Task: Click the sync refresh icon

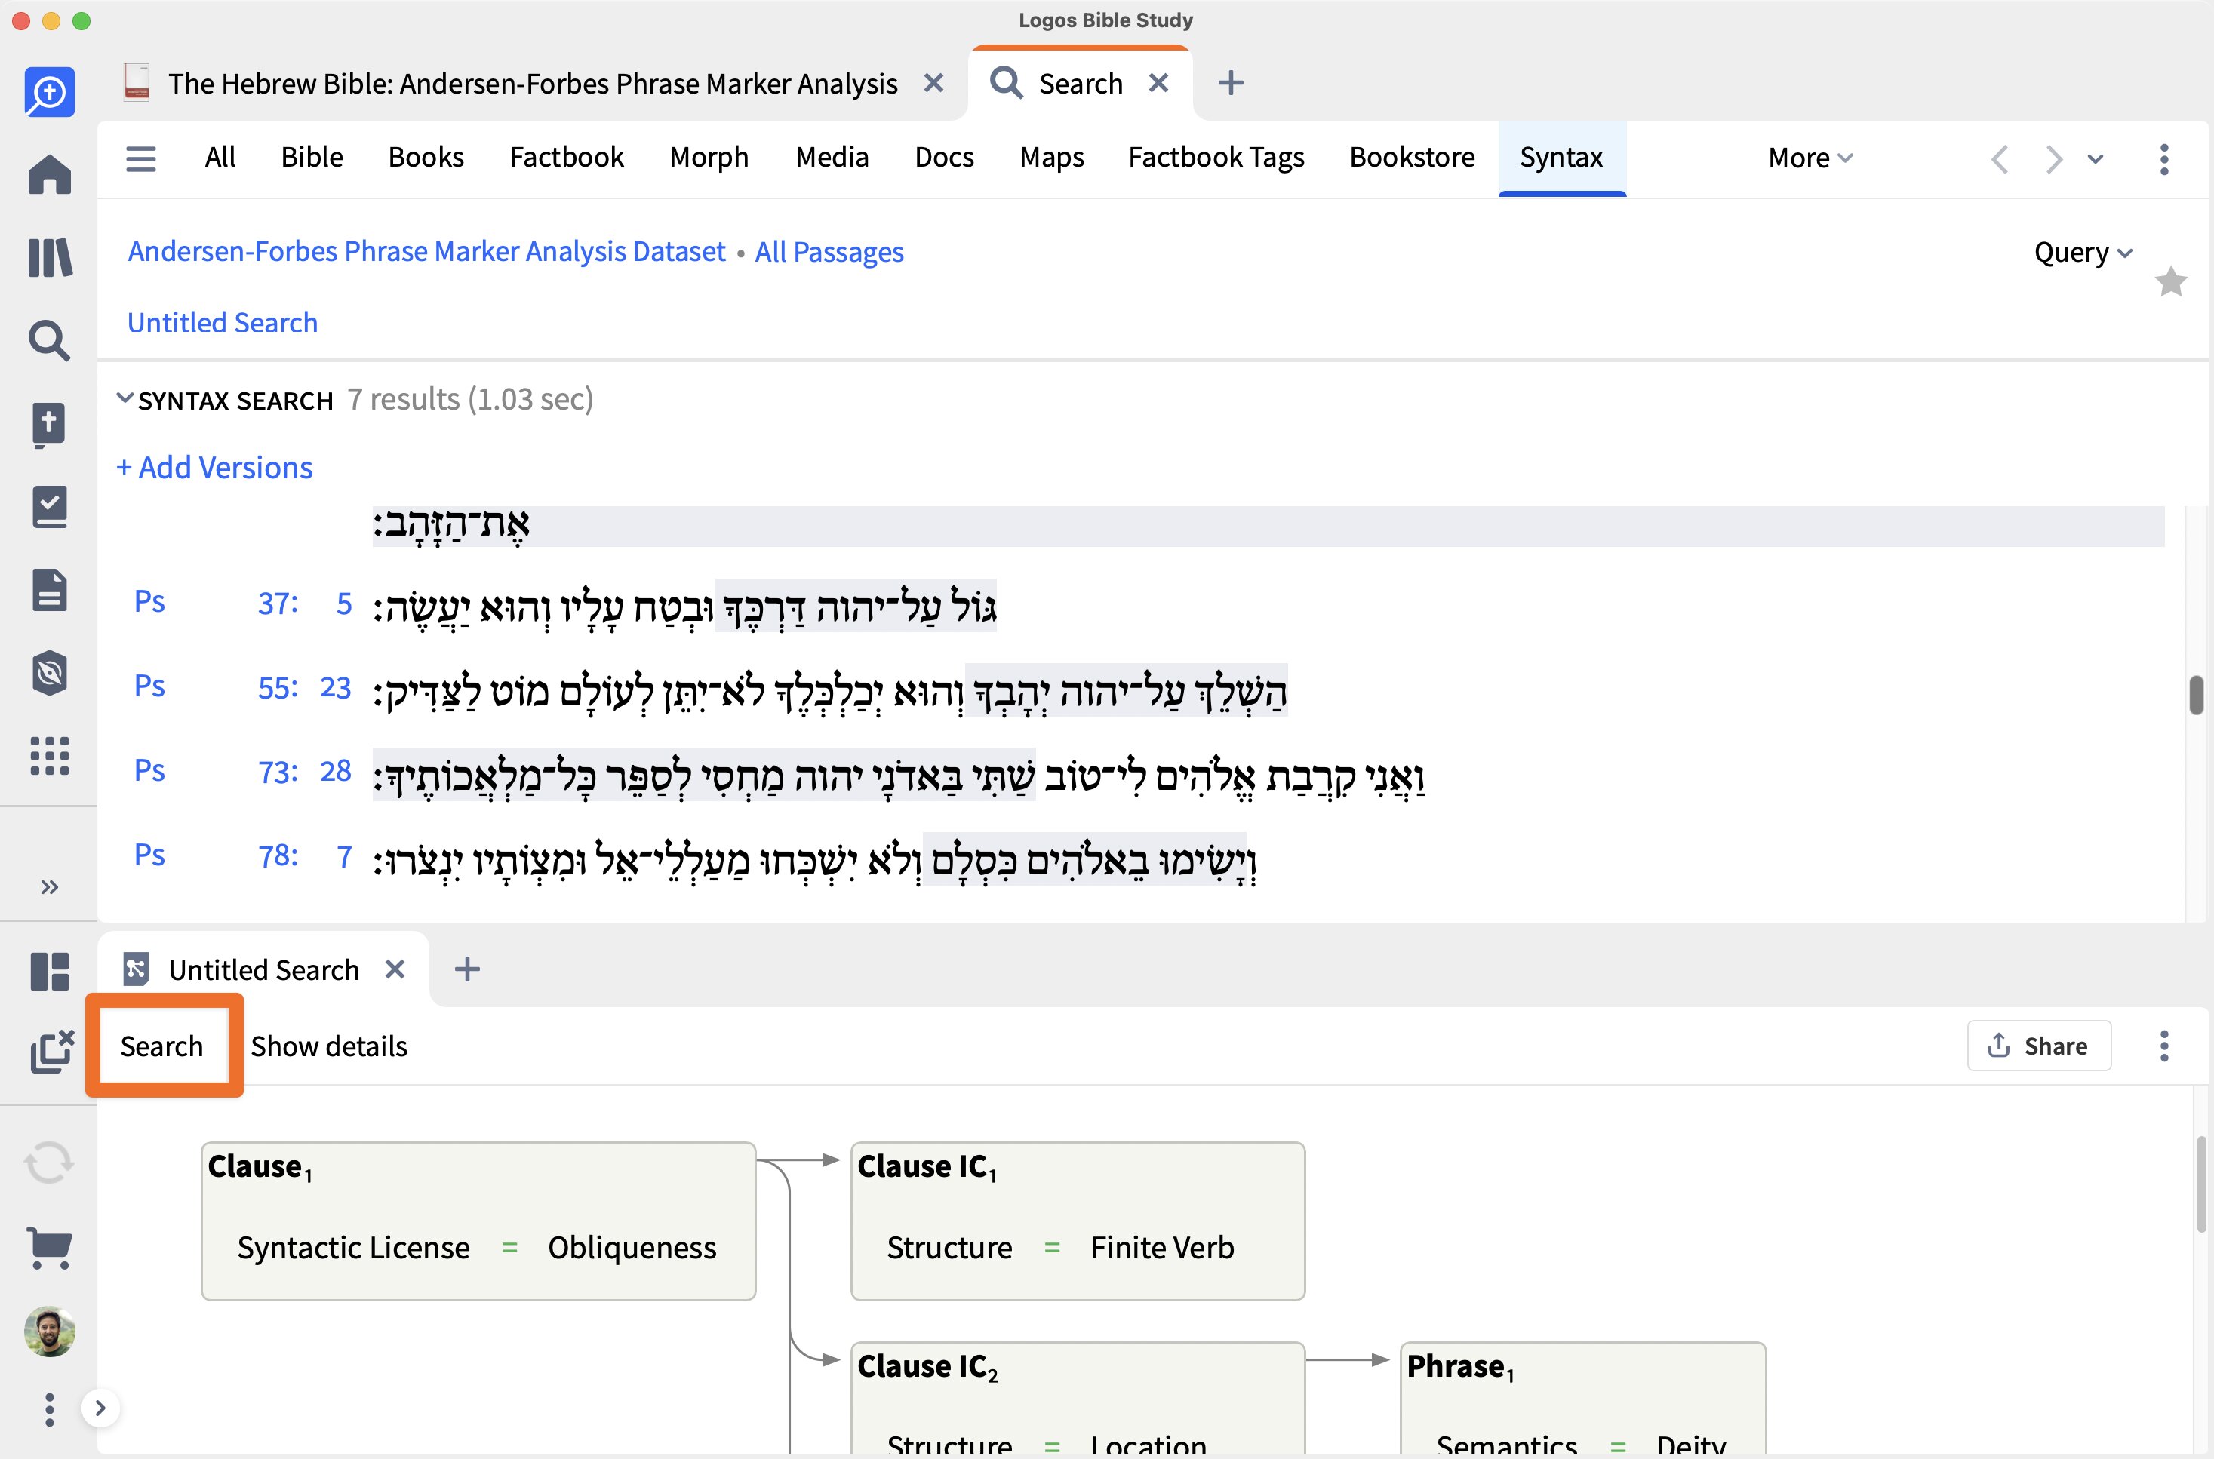Action: [49, 1163]
